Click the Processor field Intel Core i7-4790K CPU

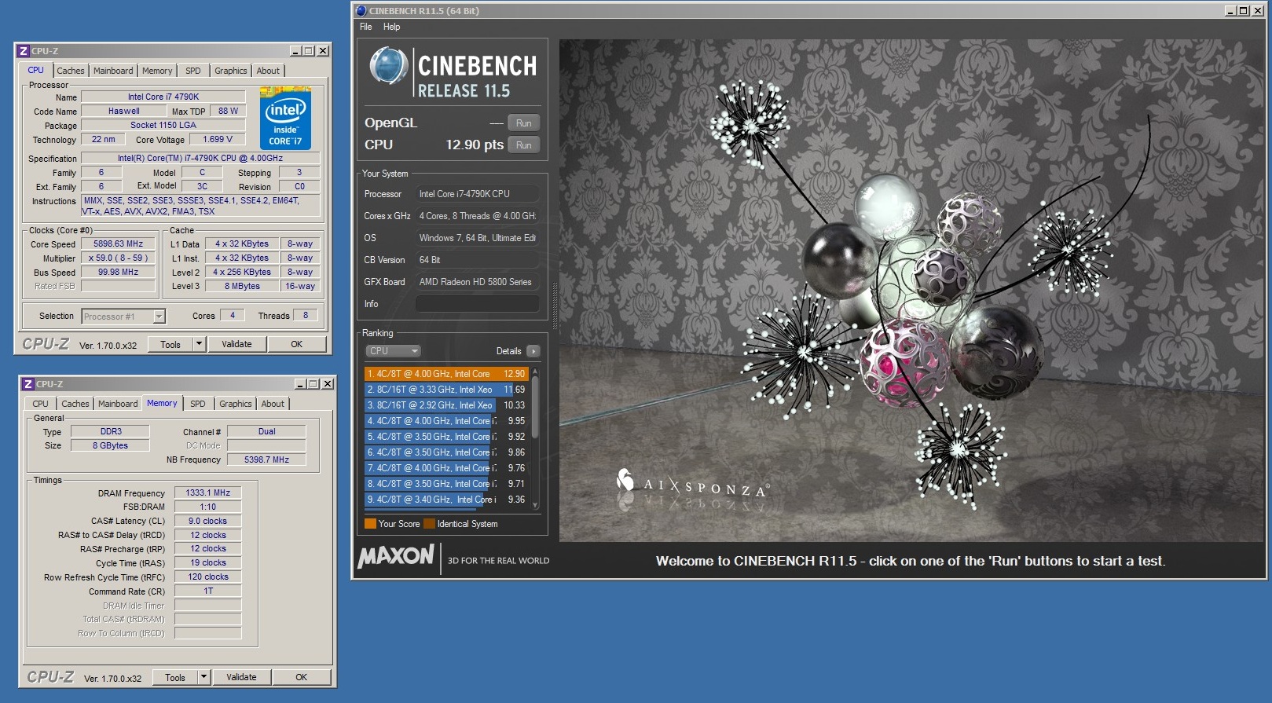(x=477, y=194)
